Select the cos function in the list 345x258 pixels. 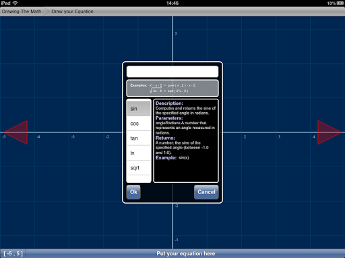pyautogui.click(x=139, y=124)
